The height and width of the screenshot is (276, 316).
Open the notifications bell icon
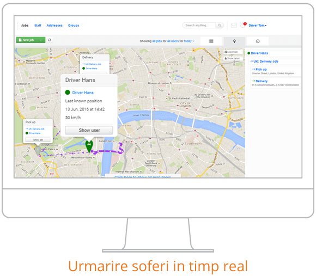tap(242, 26)
